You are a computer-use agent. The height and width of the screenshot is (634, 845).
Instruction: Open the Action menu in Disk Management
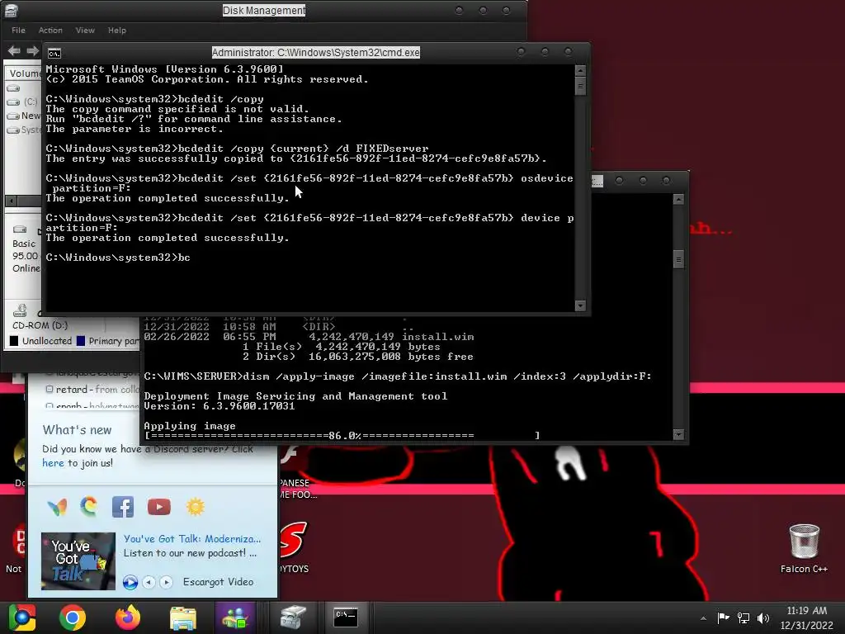click(x=50, y=31)
